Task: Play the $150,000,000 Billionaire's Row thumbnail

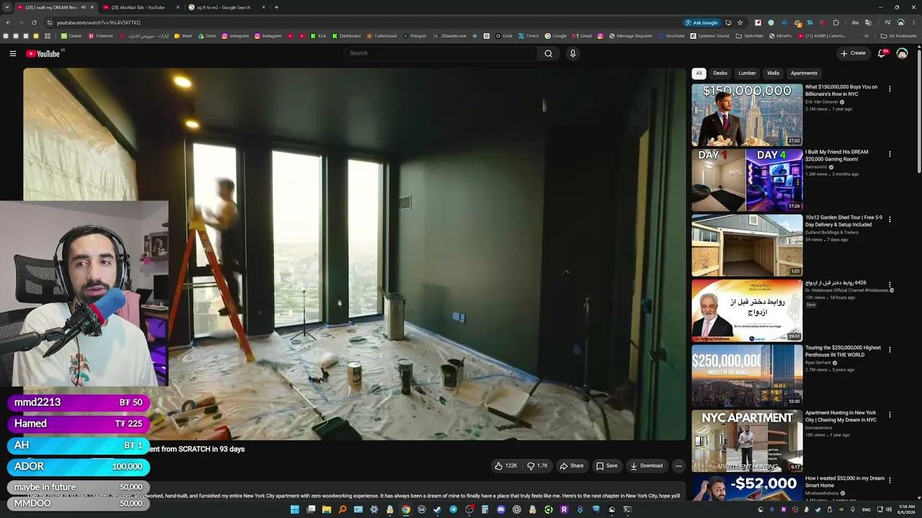Action: coord(747,115)
